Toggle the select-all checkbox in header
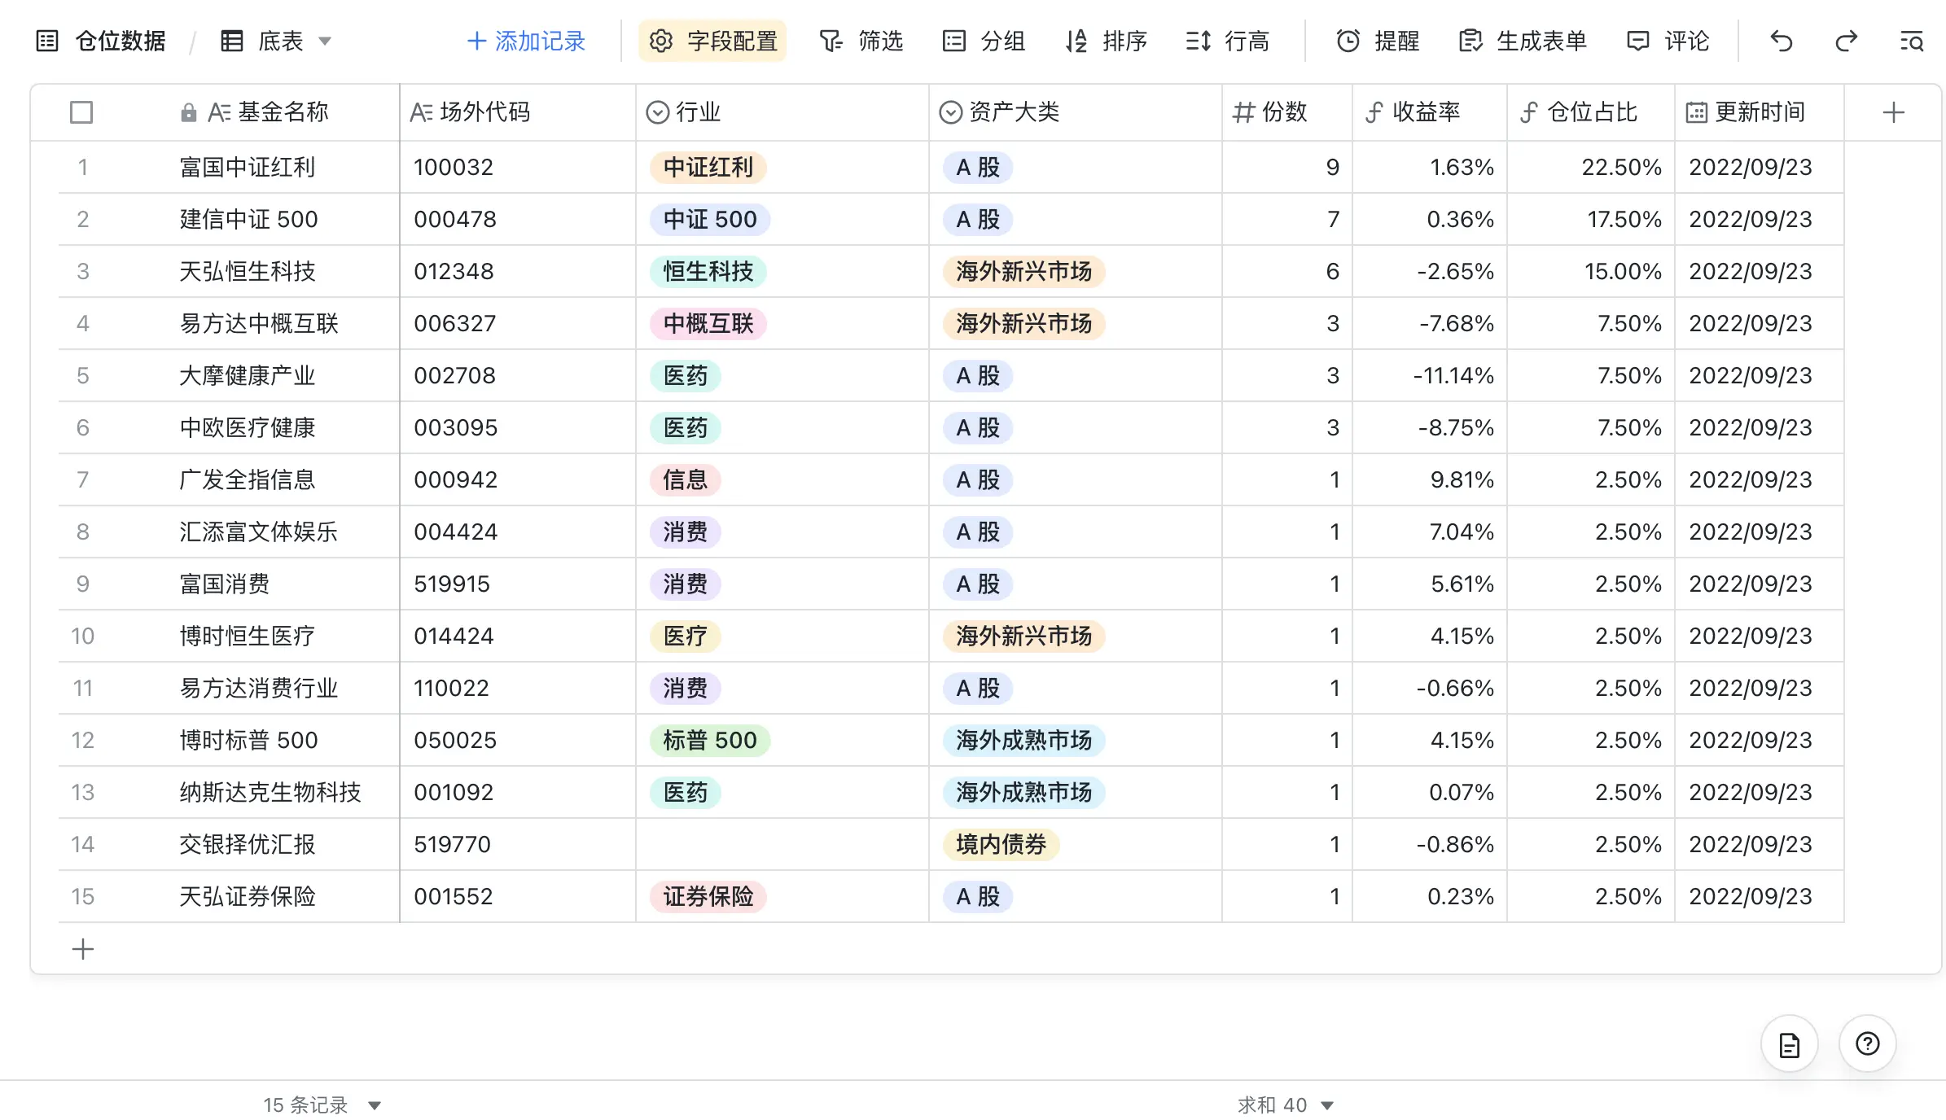 (81, 112)
